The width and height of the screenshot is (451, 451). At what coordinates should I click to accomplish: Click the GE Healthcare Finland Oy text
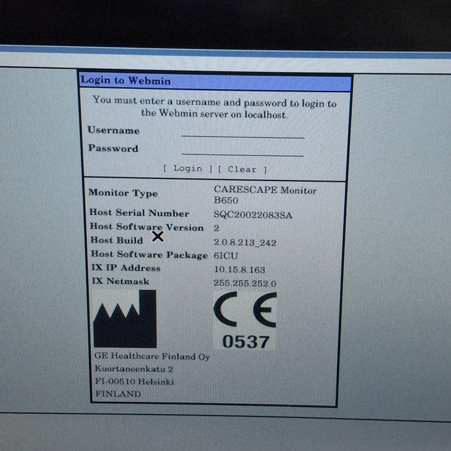tap(152, 356)
